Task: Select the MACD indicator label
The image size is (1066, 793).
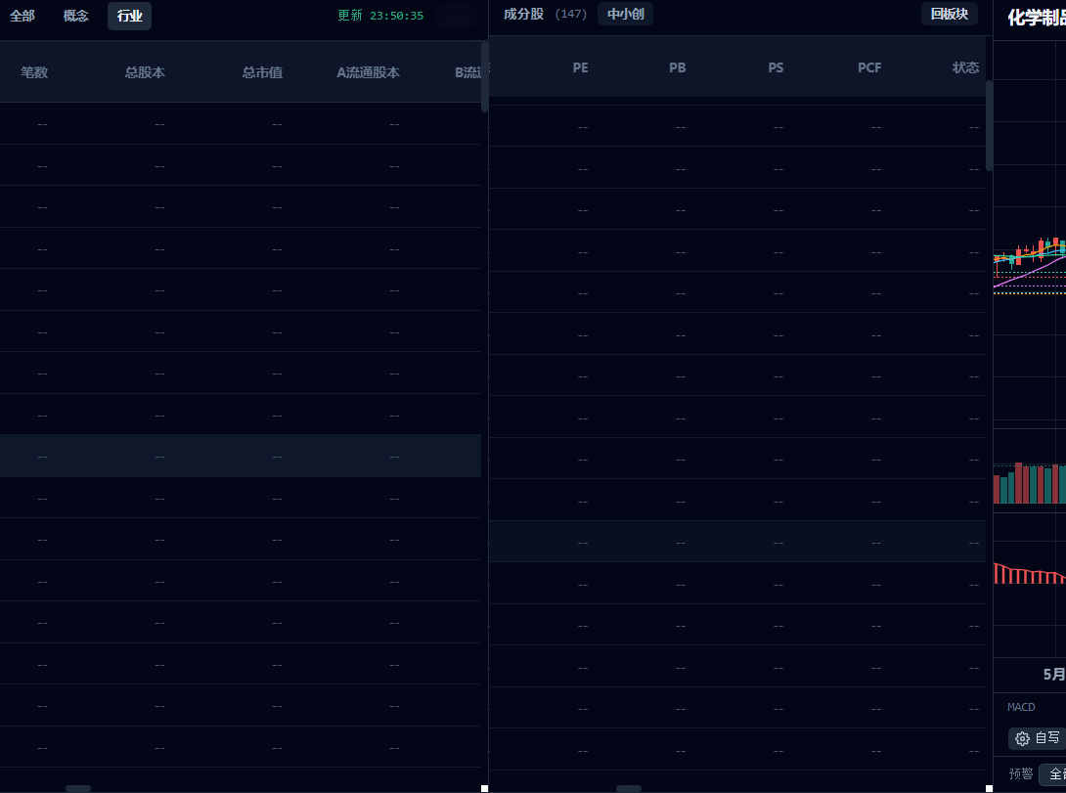Action: (1021, 707)
